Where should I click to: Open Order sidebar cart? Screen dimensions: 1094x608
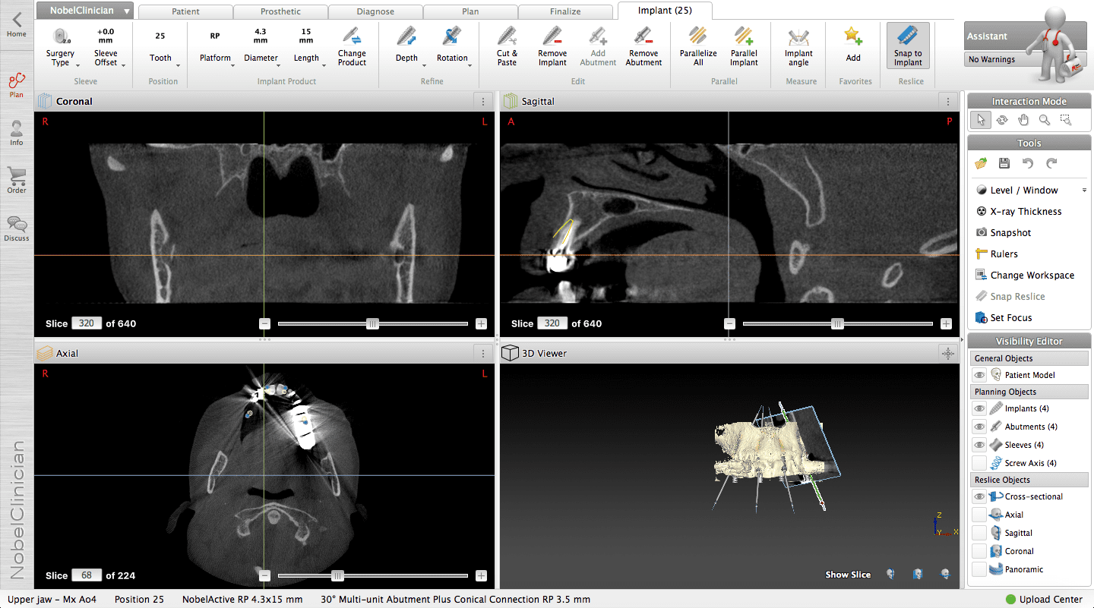pos(17,181)
